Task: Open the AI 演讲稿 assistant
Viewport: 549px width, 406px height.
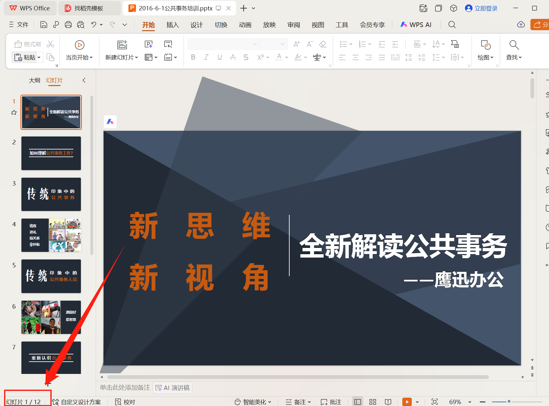Action: click(172, 388)
